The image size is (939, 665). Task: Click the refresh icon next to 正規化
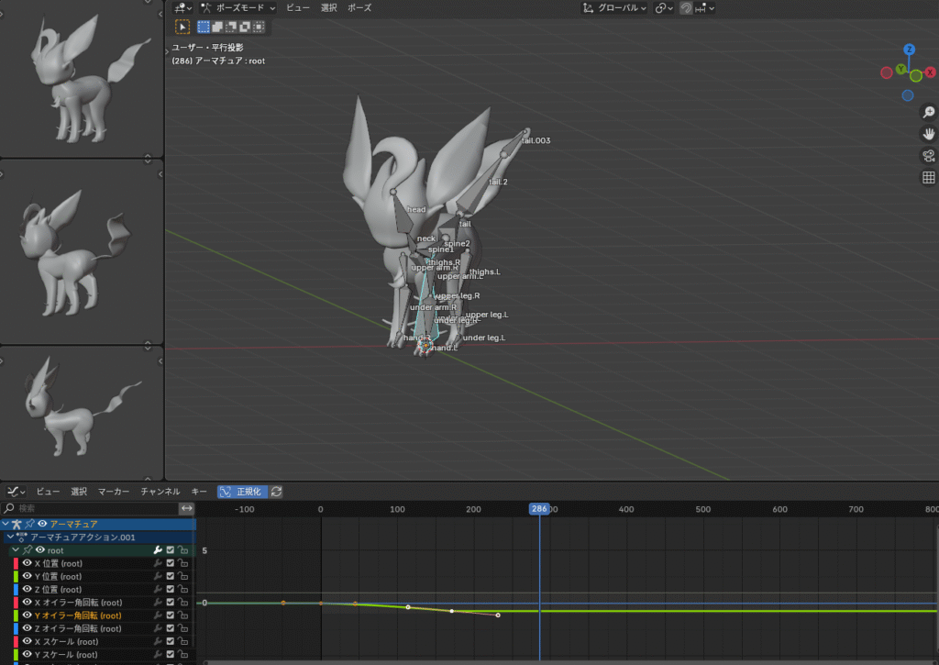[276, 492]
